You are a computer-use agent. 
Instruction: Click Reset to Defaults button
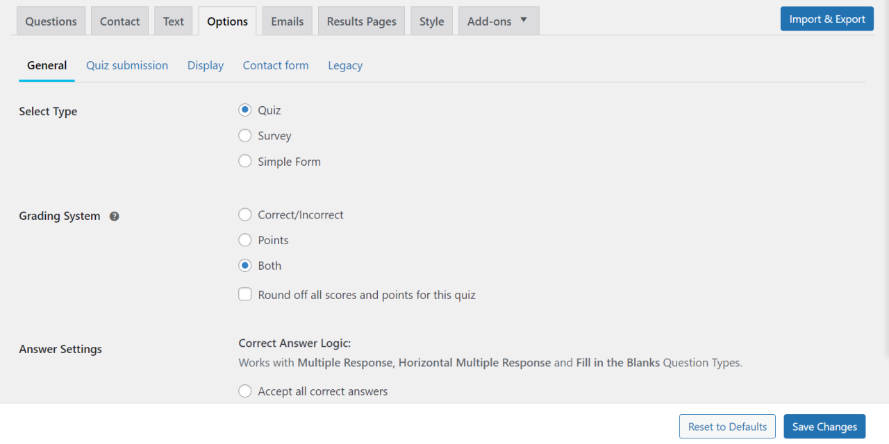coord(728,427)
